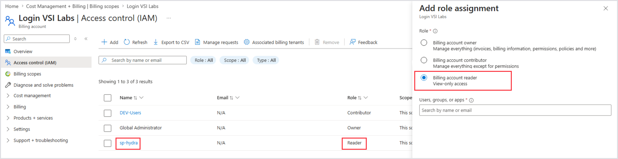Click the Remove trash icon
Screen dimensions: 618x159
point(317,42)
